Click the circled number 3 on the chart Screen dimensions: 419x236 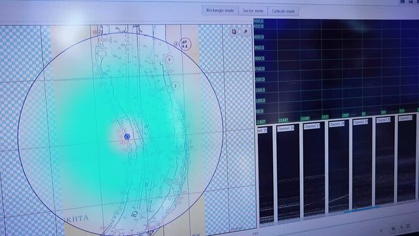pos(175,86)
